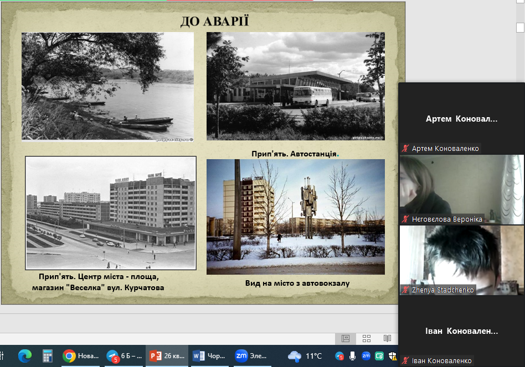This screenshot has height=367, width=525.
Task: Open Telegram with 5 unread badge
Action: pyautogui.click(x=124, y=356)
